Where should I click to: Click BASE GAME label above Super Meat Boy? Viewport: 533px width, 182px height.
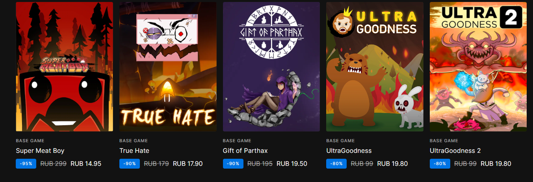point(30,141)
